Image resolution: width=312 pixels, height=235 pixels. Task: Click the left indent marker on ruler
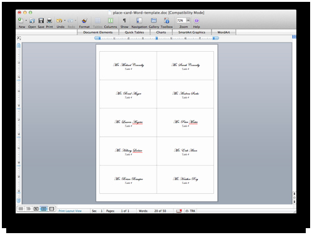click(99, 38)
